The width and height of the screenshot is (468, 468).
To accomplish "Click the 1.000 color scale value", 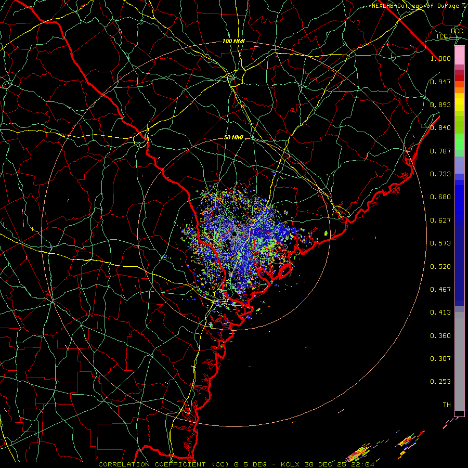I will [x=440, y=58].
